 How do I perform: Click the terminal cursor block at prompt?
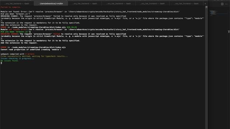point(1,63)
